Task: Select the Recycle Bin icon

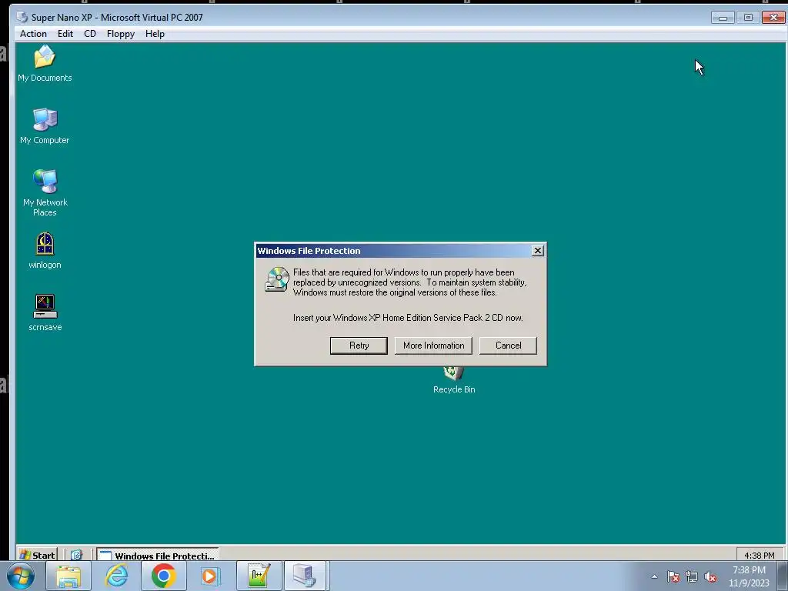Action: (x=454, y=380)
